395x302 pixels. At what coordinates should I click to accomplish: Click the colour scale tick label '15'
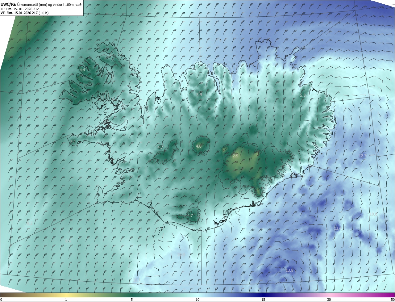[x=263, y=300]
